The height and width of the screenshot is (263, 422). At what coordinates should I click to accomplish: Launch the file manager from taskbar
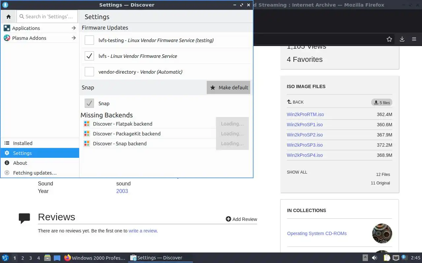[47, 258]
